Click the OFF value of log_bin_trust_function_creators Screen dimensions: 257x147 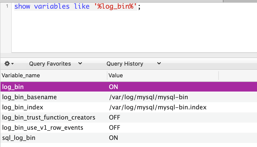115,117
